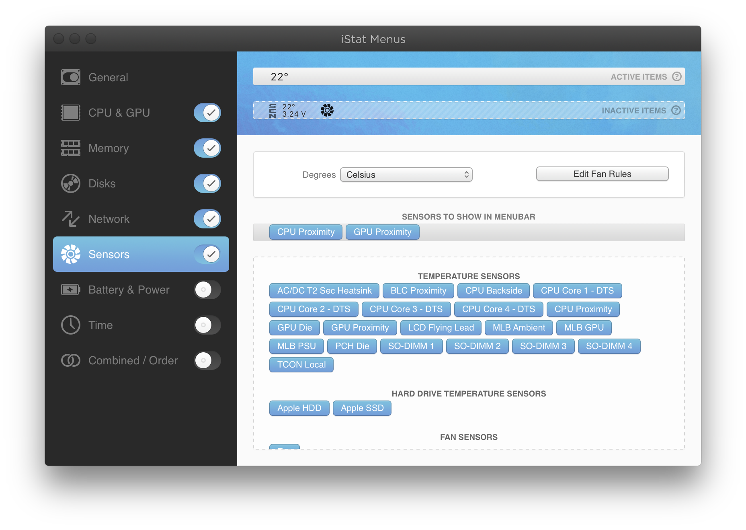Select the 22° 3.24 V inactive item

point(288,110)
